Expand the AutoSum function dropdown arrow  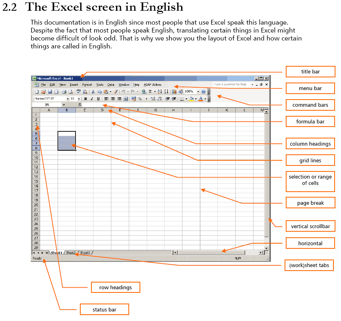(155, 92)
